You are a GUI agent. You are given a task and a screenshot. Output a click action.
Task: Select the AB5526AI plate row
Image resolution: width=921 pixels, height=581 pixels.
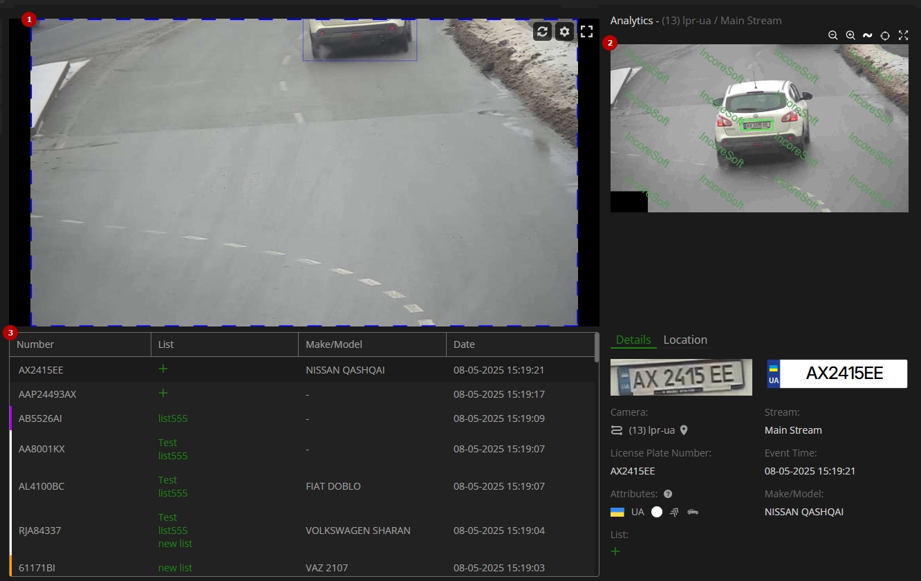coord(302,418)
